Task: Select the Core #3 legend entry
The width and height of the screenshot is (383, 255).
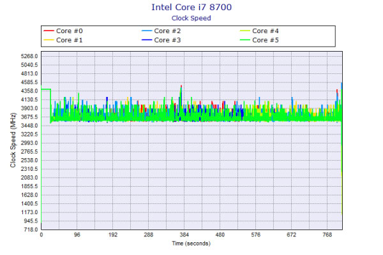Action: point(161,40)
